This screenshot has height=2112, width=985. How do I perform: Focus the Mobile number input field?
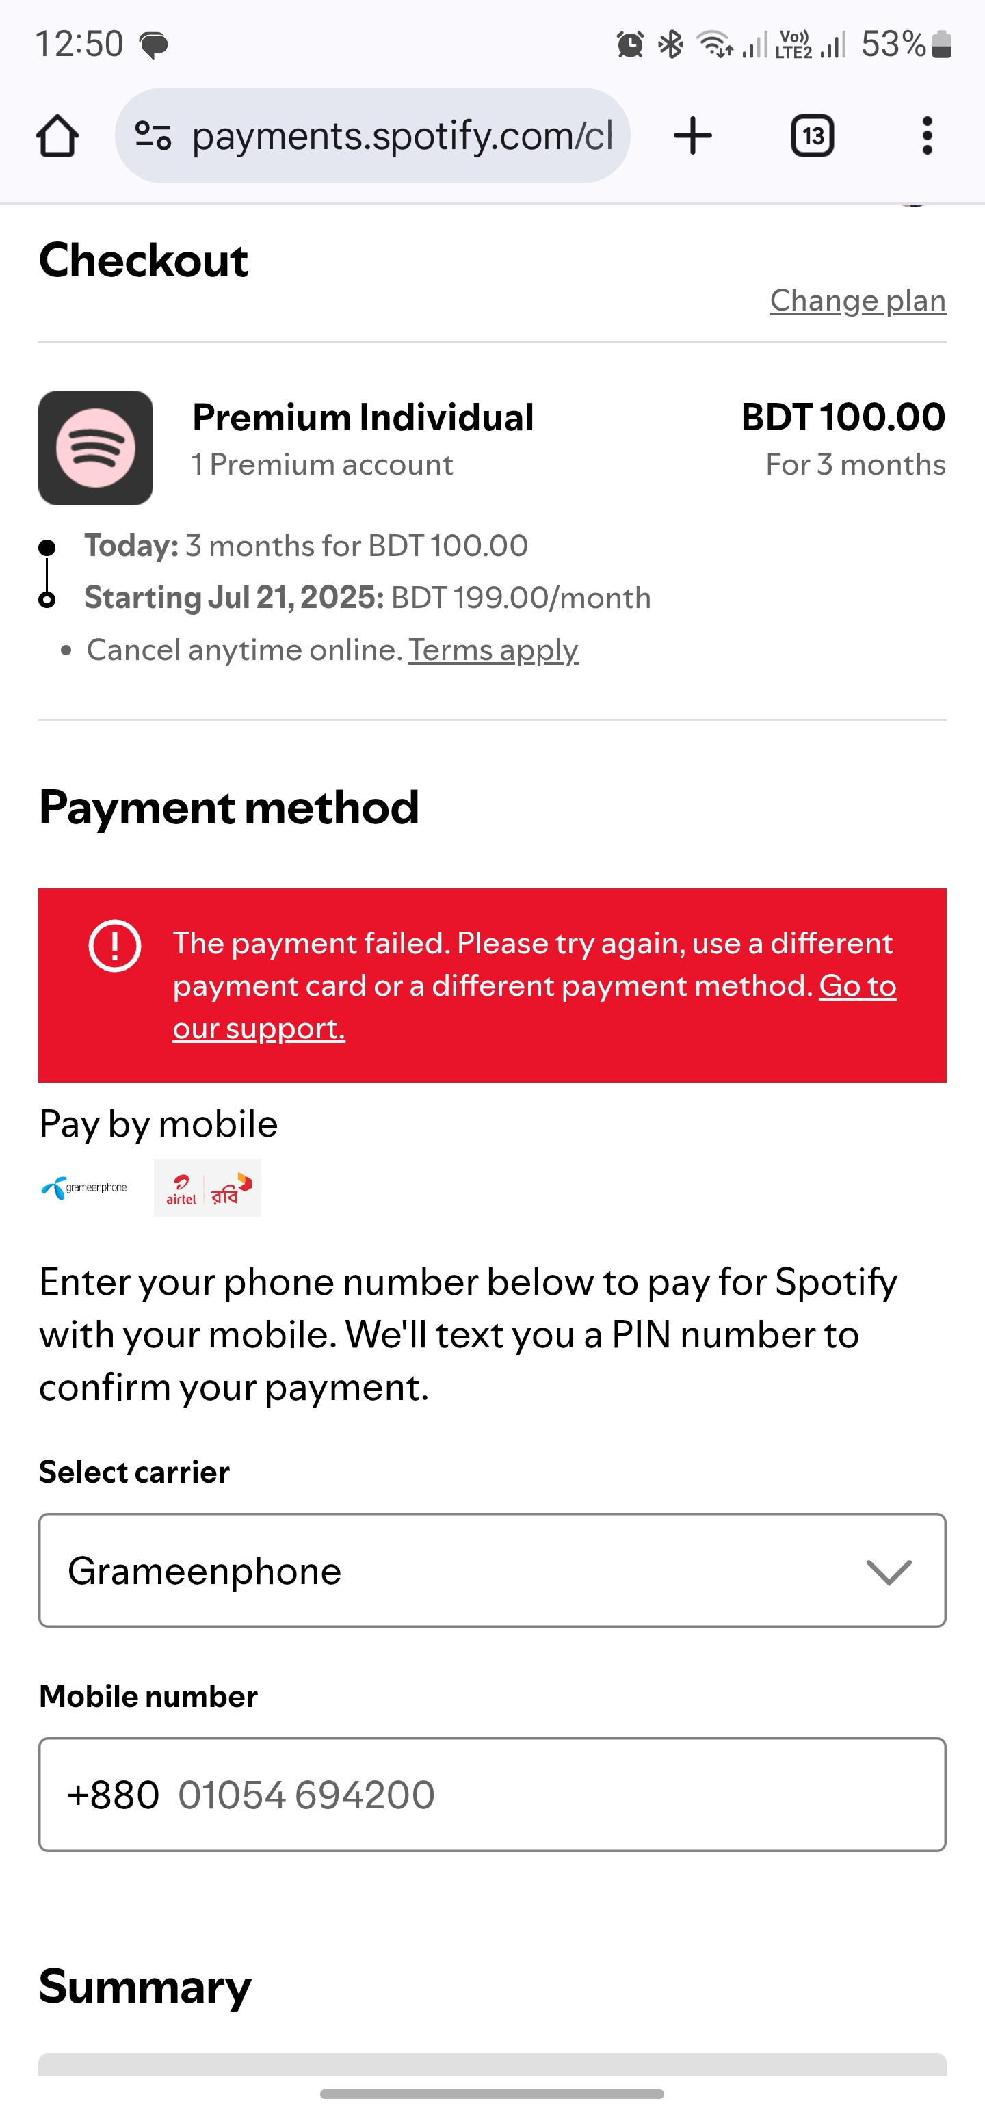click(x=492, y=1794)
